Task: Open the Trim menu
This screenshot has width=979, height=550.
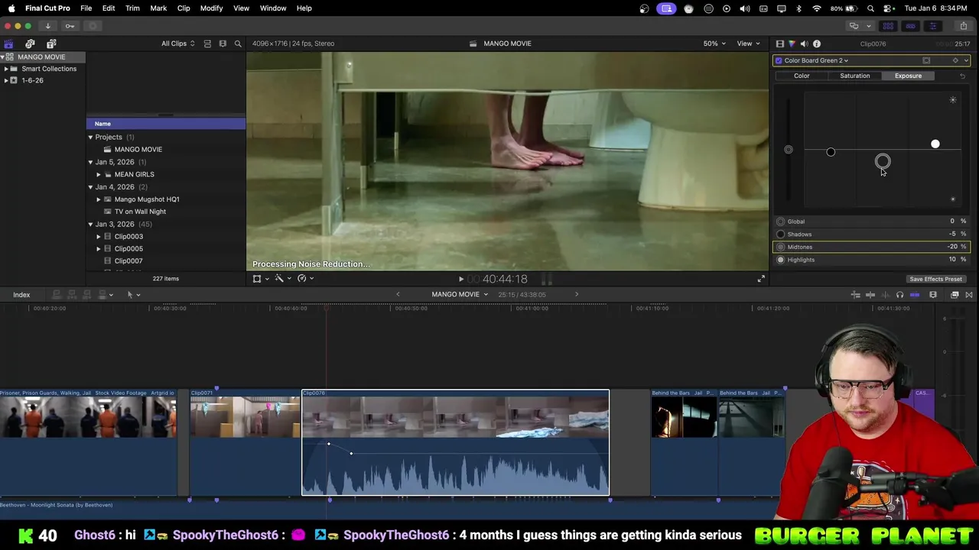Action: 132,8
